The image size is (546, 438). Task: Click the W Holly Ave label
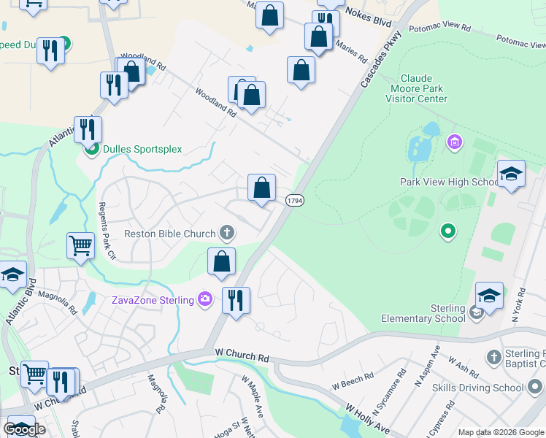point(368,418)
